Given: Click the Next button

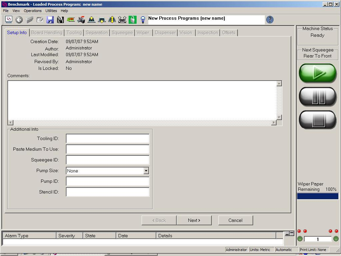Looking at the screenshot, I should pos(194,220).
